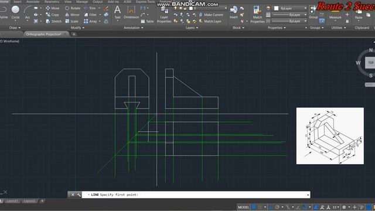Activate the Fillet tool

tap(90, 15)
